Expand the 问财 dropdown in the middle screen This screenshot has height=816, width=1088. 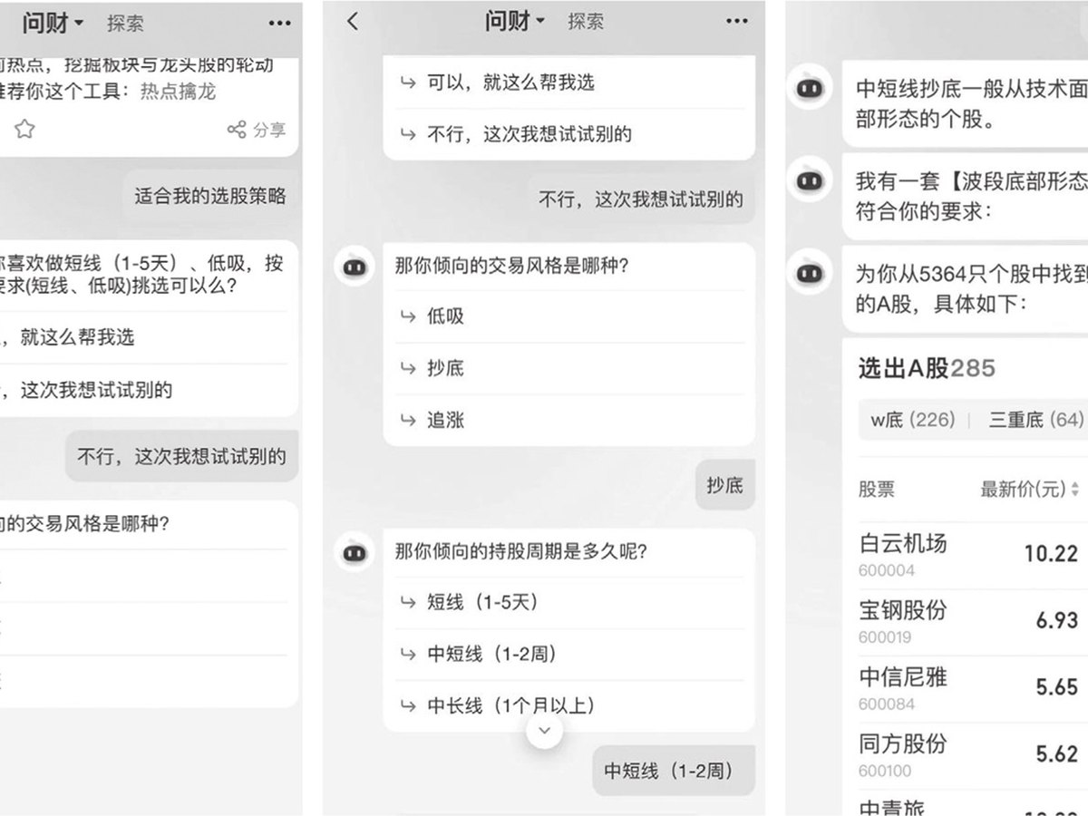pyautogui.click(x=515, y=22)
